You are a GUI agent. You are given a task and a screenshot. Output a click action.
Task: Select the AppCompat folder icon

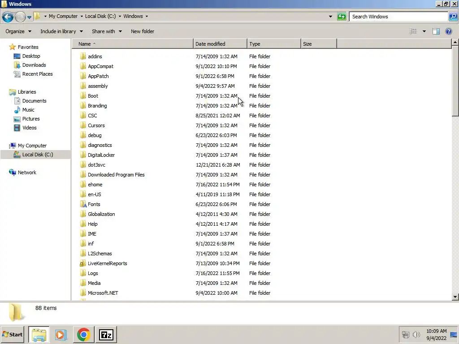[83, 66]
